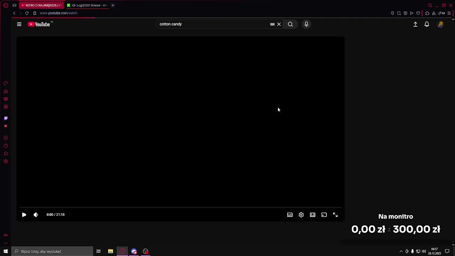Open the extensions puzzle icon
This screenshot has height=256, width=455.
[x=427, y=13]
